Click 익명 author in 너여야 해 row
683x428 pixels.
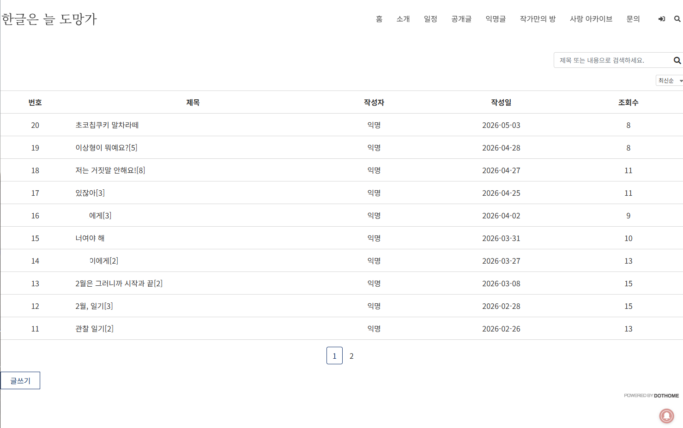pos(374,238)
